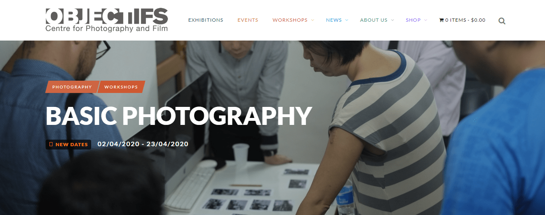Select Workshops in the top navigation

click(290, 20)
